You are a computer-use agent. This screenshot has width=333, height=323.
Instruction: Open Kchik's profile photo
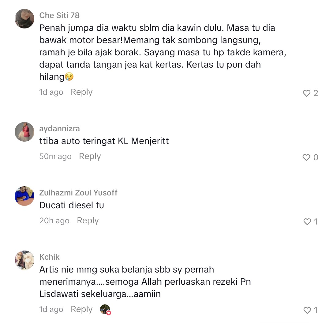[24, 260]
